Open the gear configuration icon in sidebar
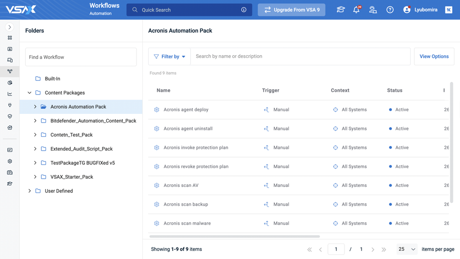The width and height of the screenshot is (460, 259). (x=10, y=161)
